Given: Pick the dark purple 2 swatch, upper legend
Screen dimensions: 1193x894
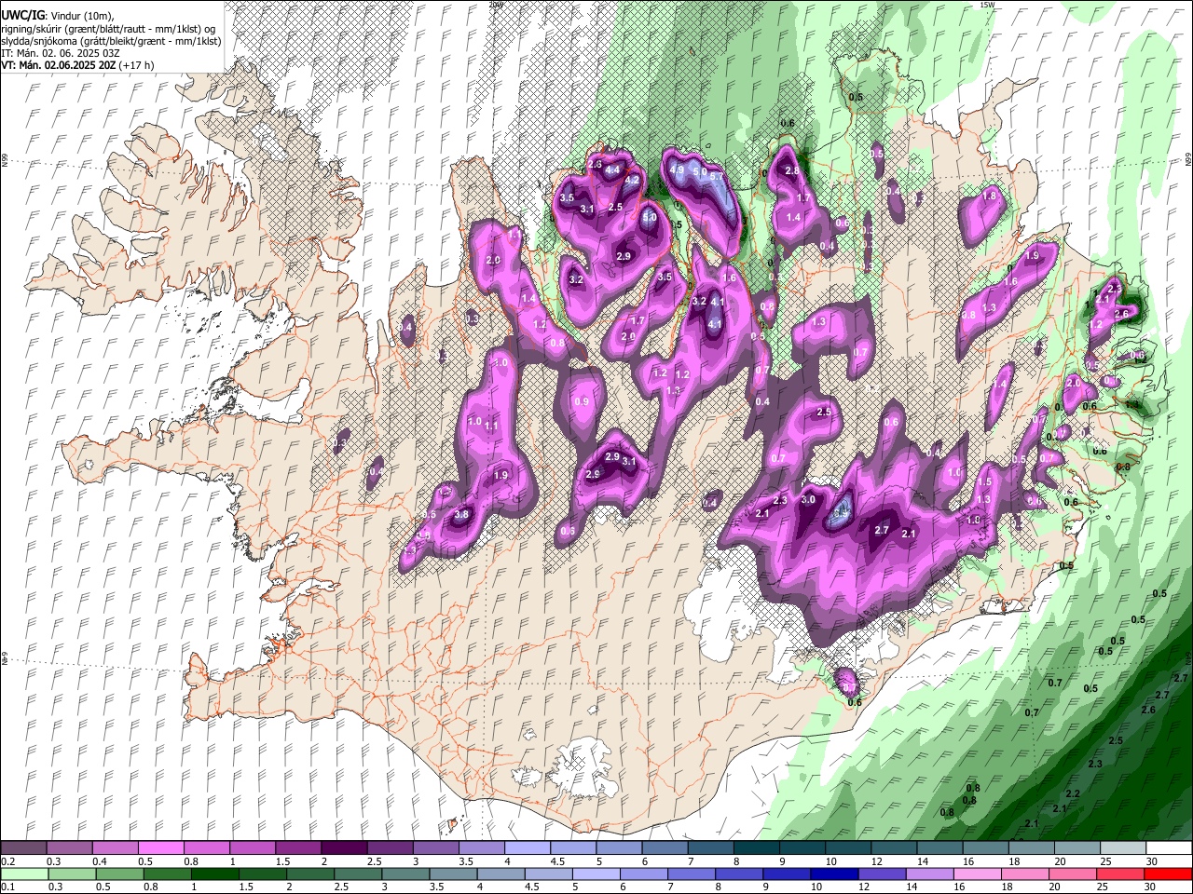Looking at the screenshot, I should click(343, 847).
